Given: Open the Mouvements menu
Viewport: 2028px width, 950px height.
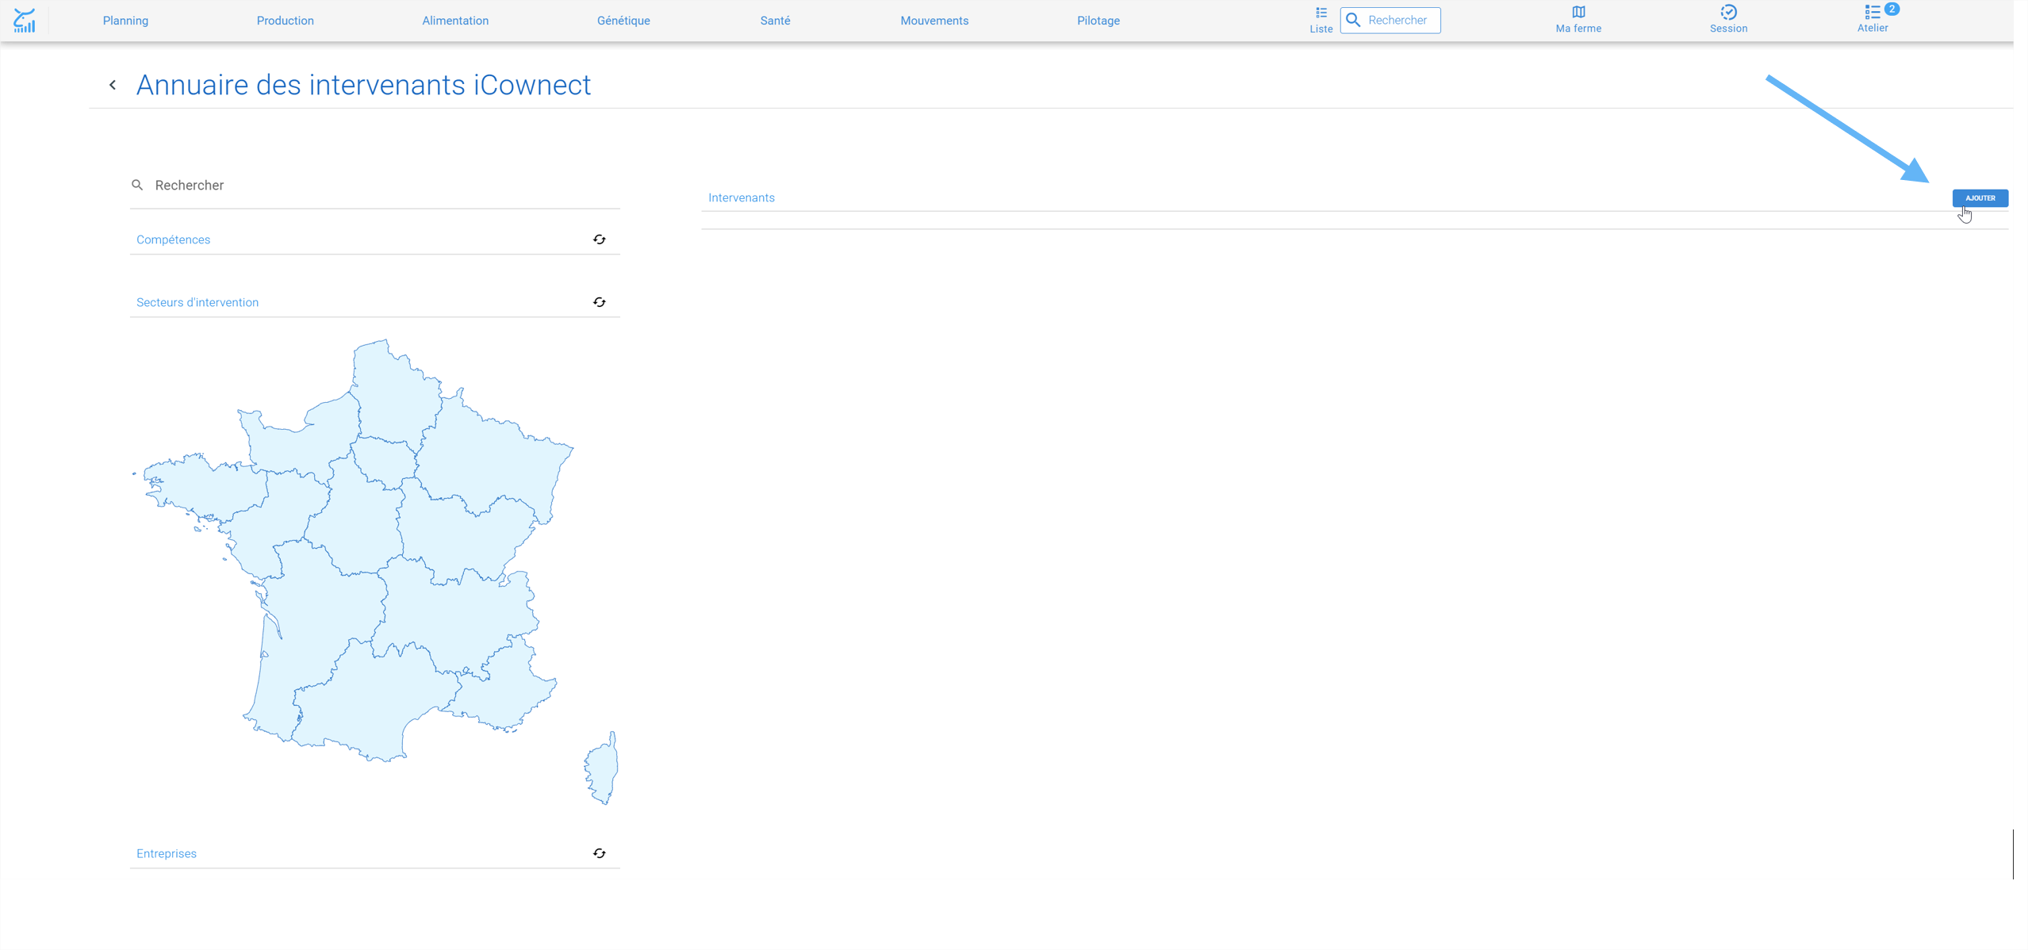Looking at the screenshot, I should tap(934, 21).
